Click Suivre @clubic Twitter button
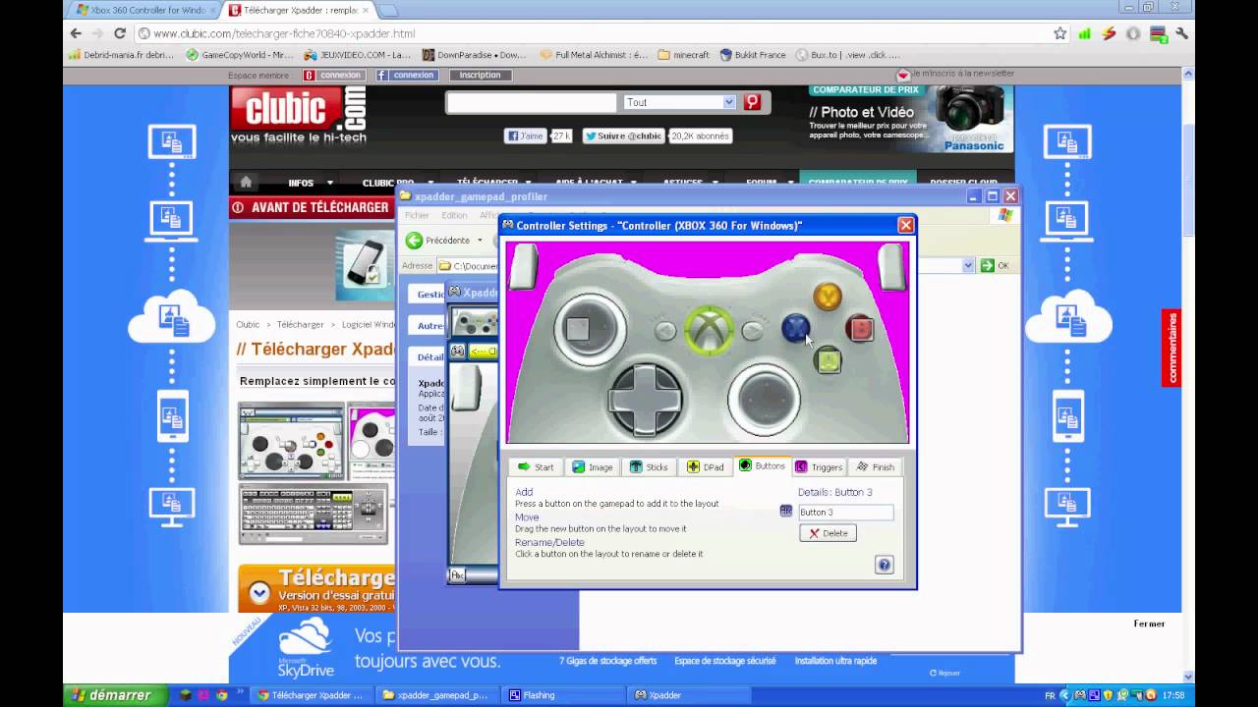Screen dimensions: 1258x707 pyautogui.click(x=624, y=136)
